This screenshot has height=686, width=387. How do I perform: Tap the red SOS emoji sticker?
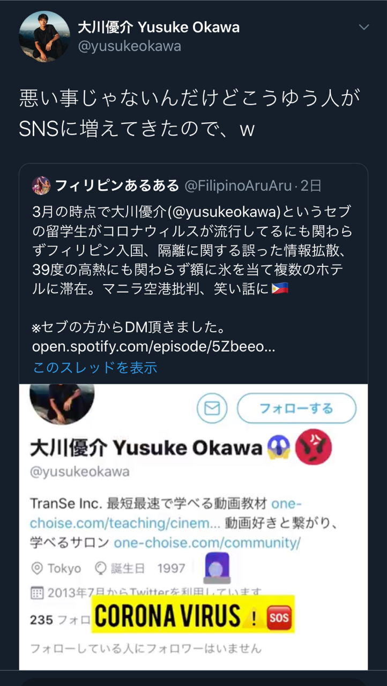[x=278, y=618]
